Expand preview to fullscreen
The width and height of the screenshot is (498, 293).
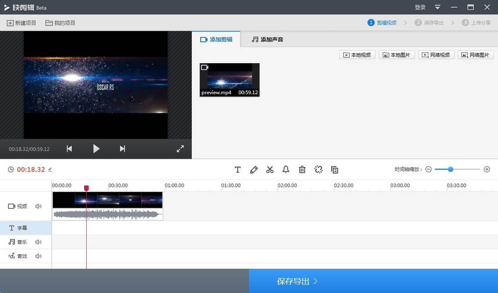click(180, 149)
